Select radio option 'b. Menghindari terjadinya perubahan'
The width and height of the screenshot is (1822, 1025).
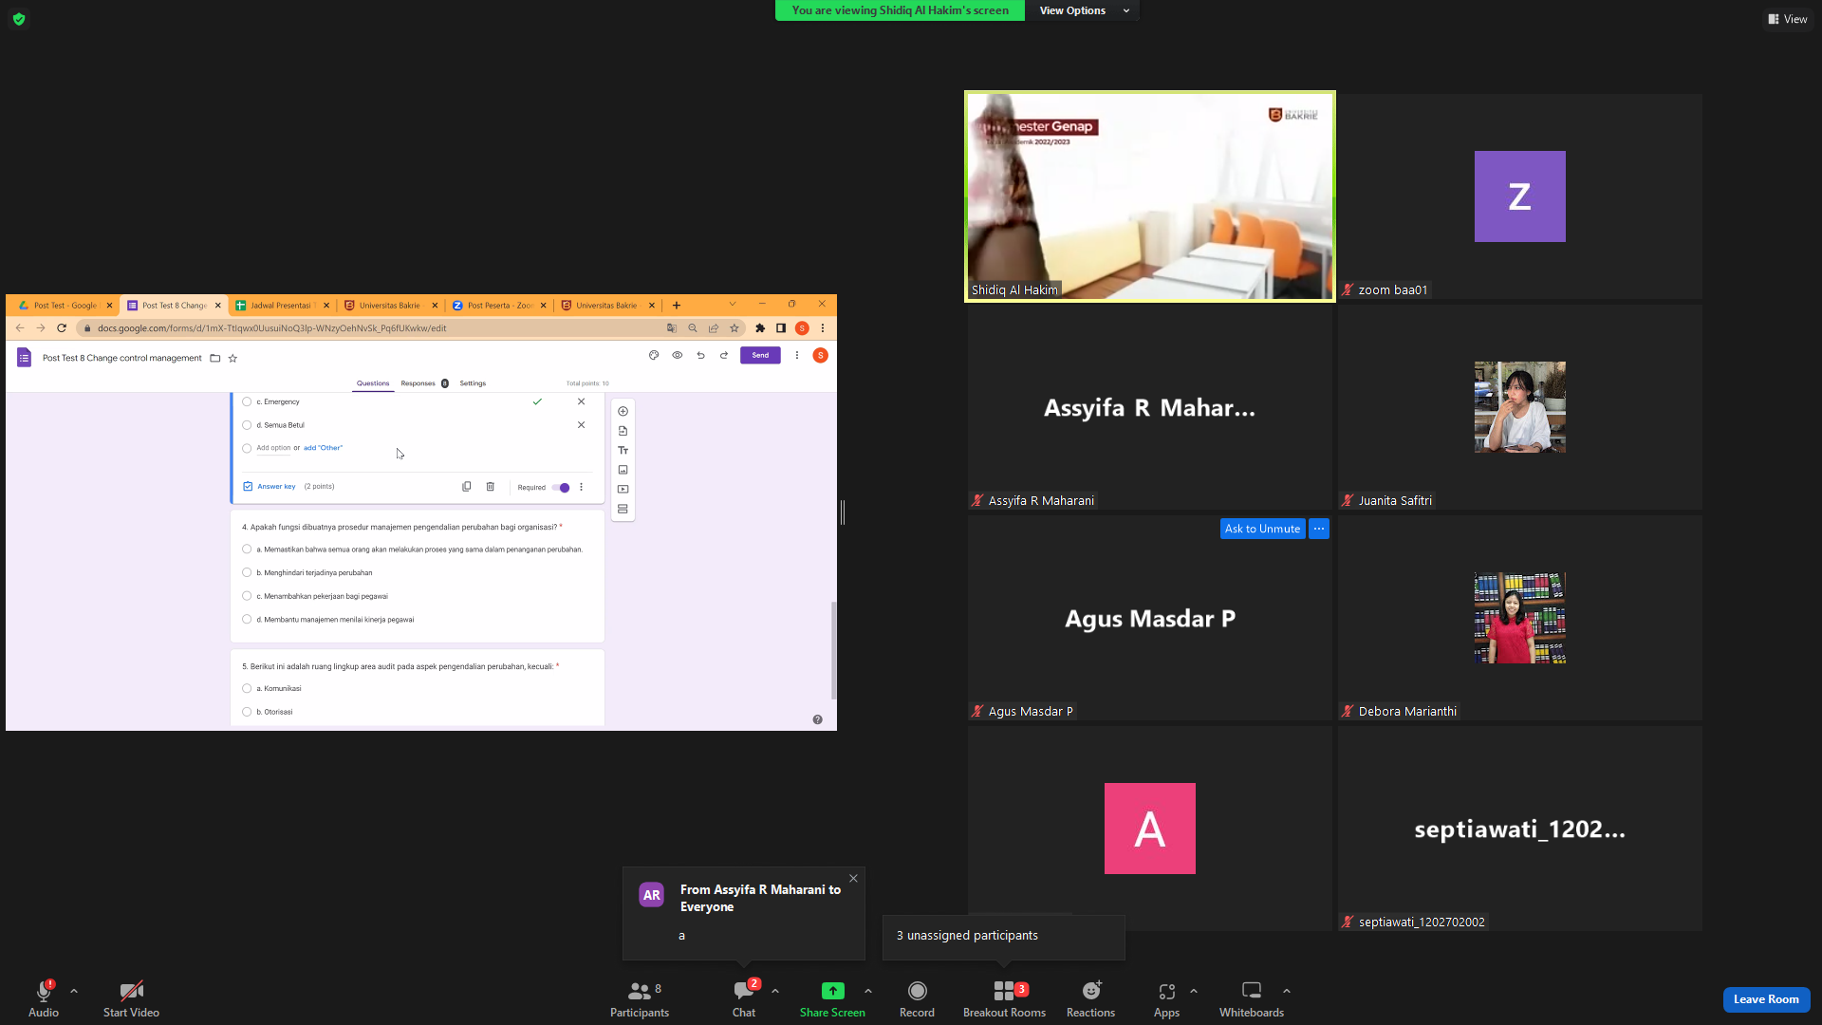pyautogui.click(x=247, y=573)
